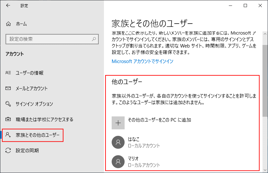Open ユーザーの情報 page

pyautogui.click(x=29, y=73)
